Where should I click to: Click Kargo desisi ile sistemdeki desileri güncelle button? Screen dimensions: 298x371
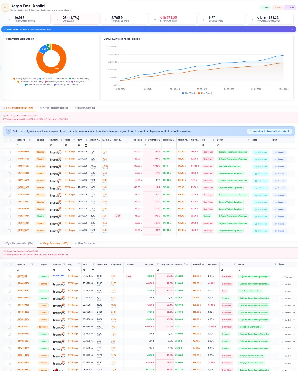pos(270,131)
